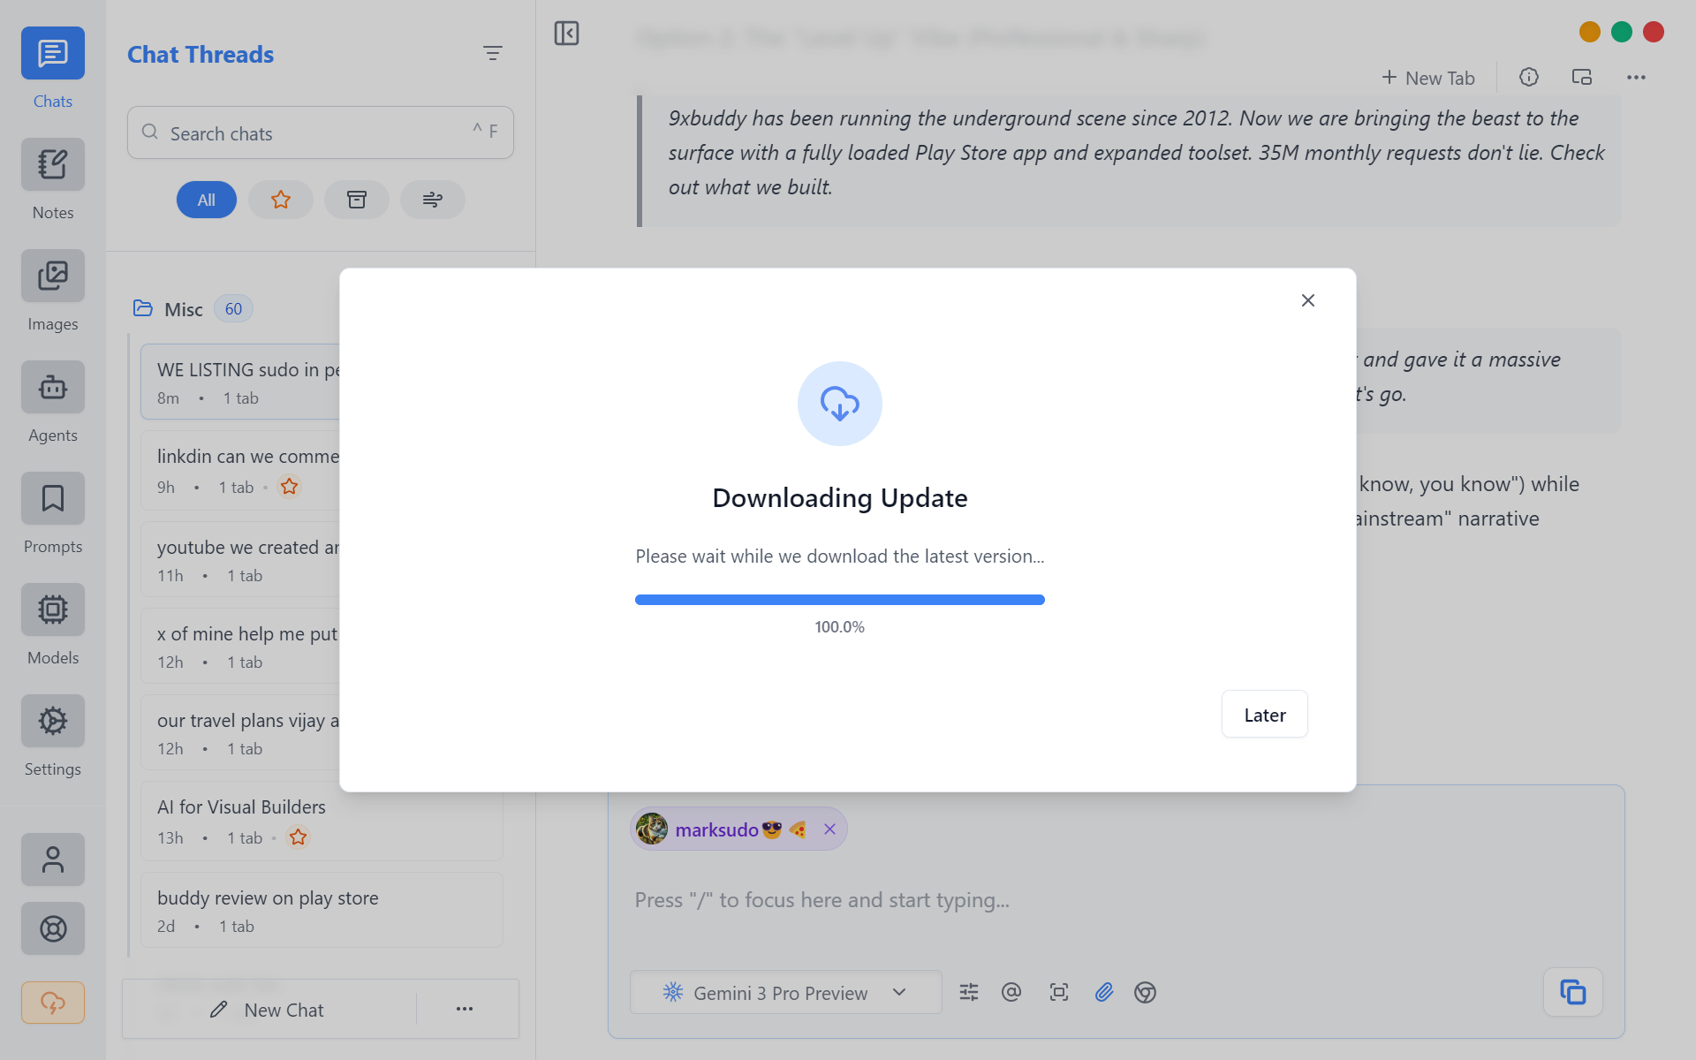Open the Prompts bookmark icon
This screenshot has height=1060, width=1696.
53,499
